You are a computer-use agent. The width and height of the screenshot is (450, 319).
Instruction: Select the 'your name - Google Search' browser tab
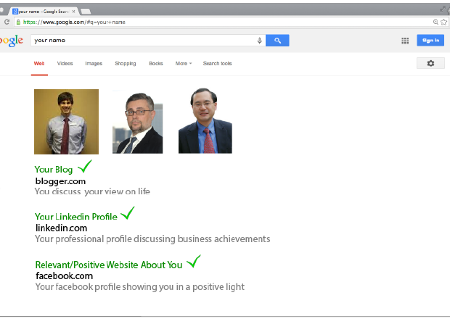(43, 12)
